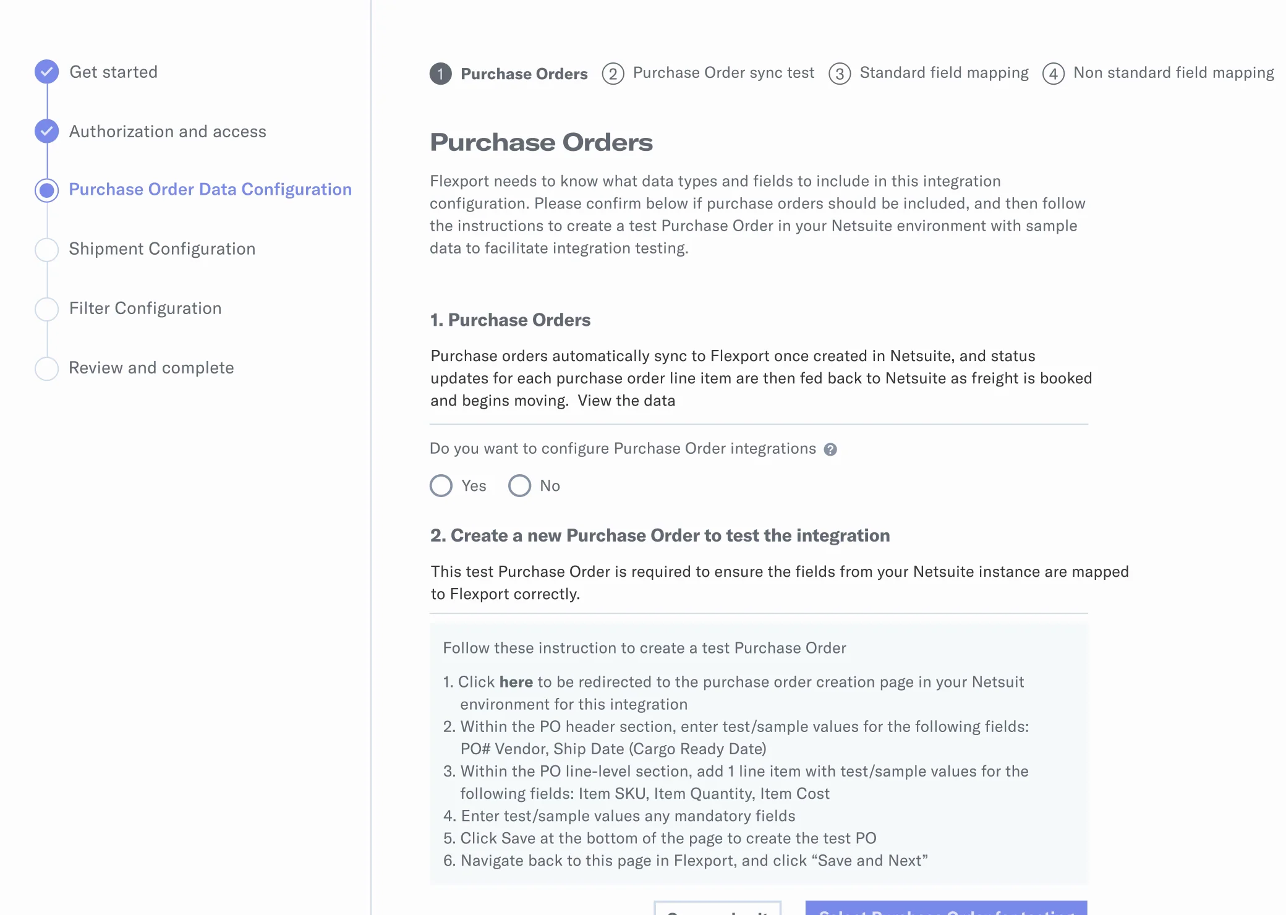Click the step 1 number badge
The width and height of the screenshot is (1286, 915).
441,74
